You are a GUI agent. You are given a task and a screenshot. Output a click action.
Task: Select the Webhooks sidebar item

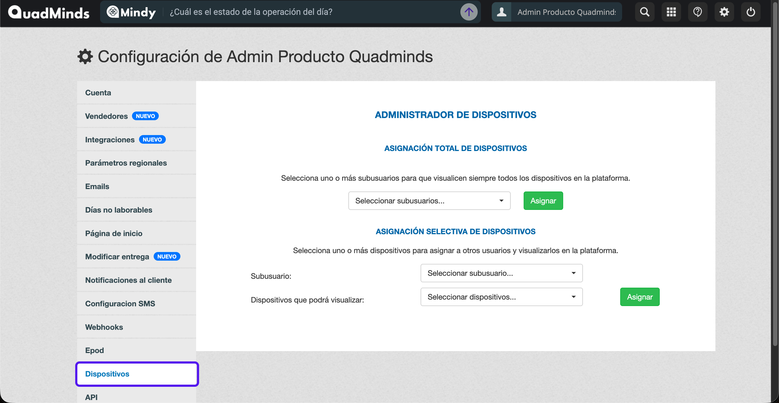[x=104, y=327]
